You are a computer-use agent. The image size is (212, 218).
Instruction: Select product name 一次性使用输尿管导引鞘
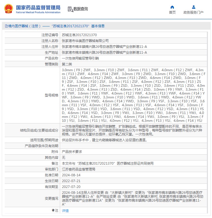(80, 58)
